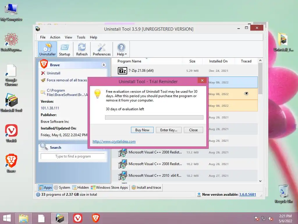Viewport: 298px width, 224px height.
Task: Click Buy Now in Trial Reminder
Action: [142, 130]
